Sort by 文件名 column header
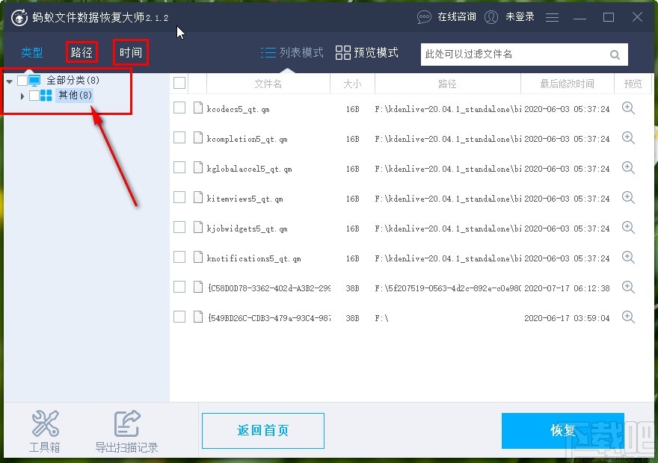This screenshot has height=463, width=658. 268,84
